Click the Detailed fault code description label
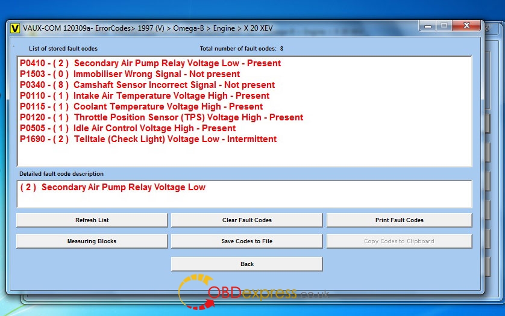505x316 pixels. [61, 174]
